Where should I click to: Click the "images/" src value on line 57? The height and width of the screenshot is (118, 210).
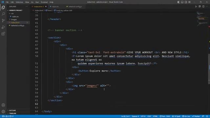click(x=92, y=86)
